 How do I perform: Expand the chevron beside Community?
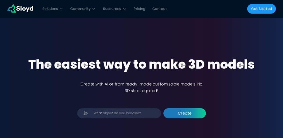(x=94, y=9)
